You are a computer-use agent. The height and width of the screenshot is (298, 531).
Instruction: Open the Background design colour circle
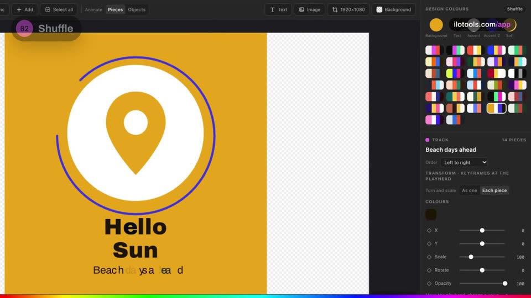click(x=436, y=25)
